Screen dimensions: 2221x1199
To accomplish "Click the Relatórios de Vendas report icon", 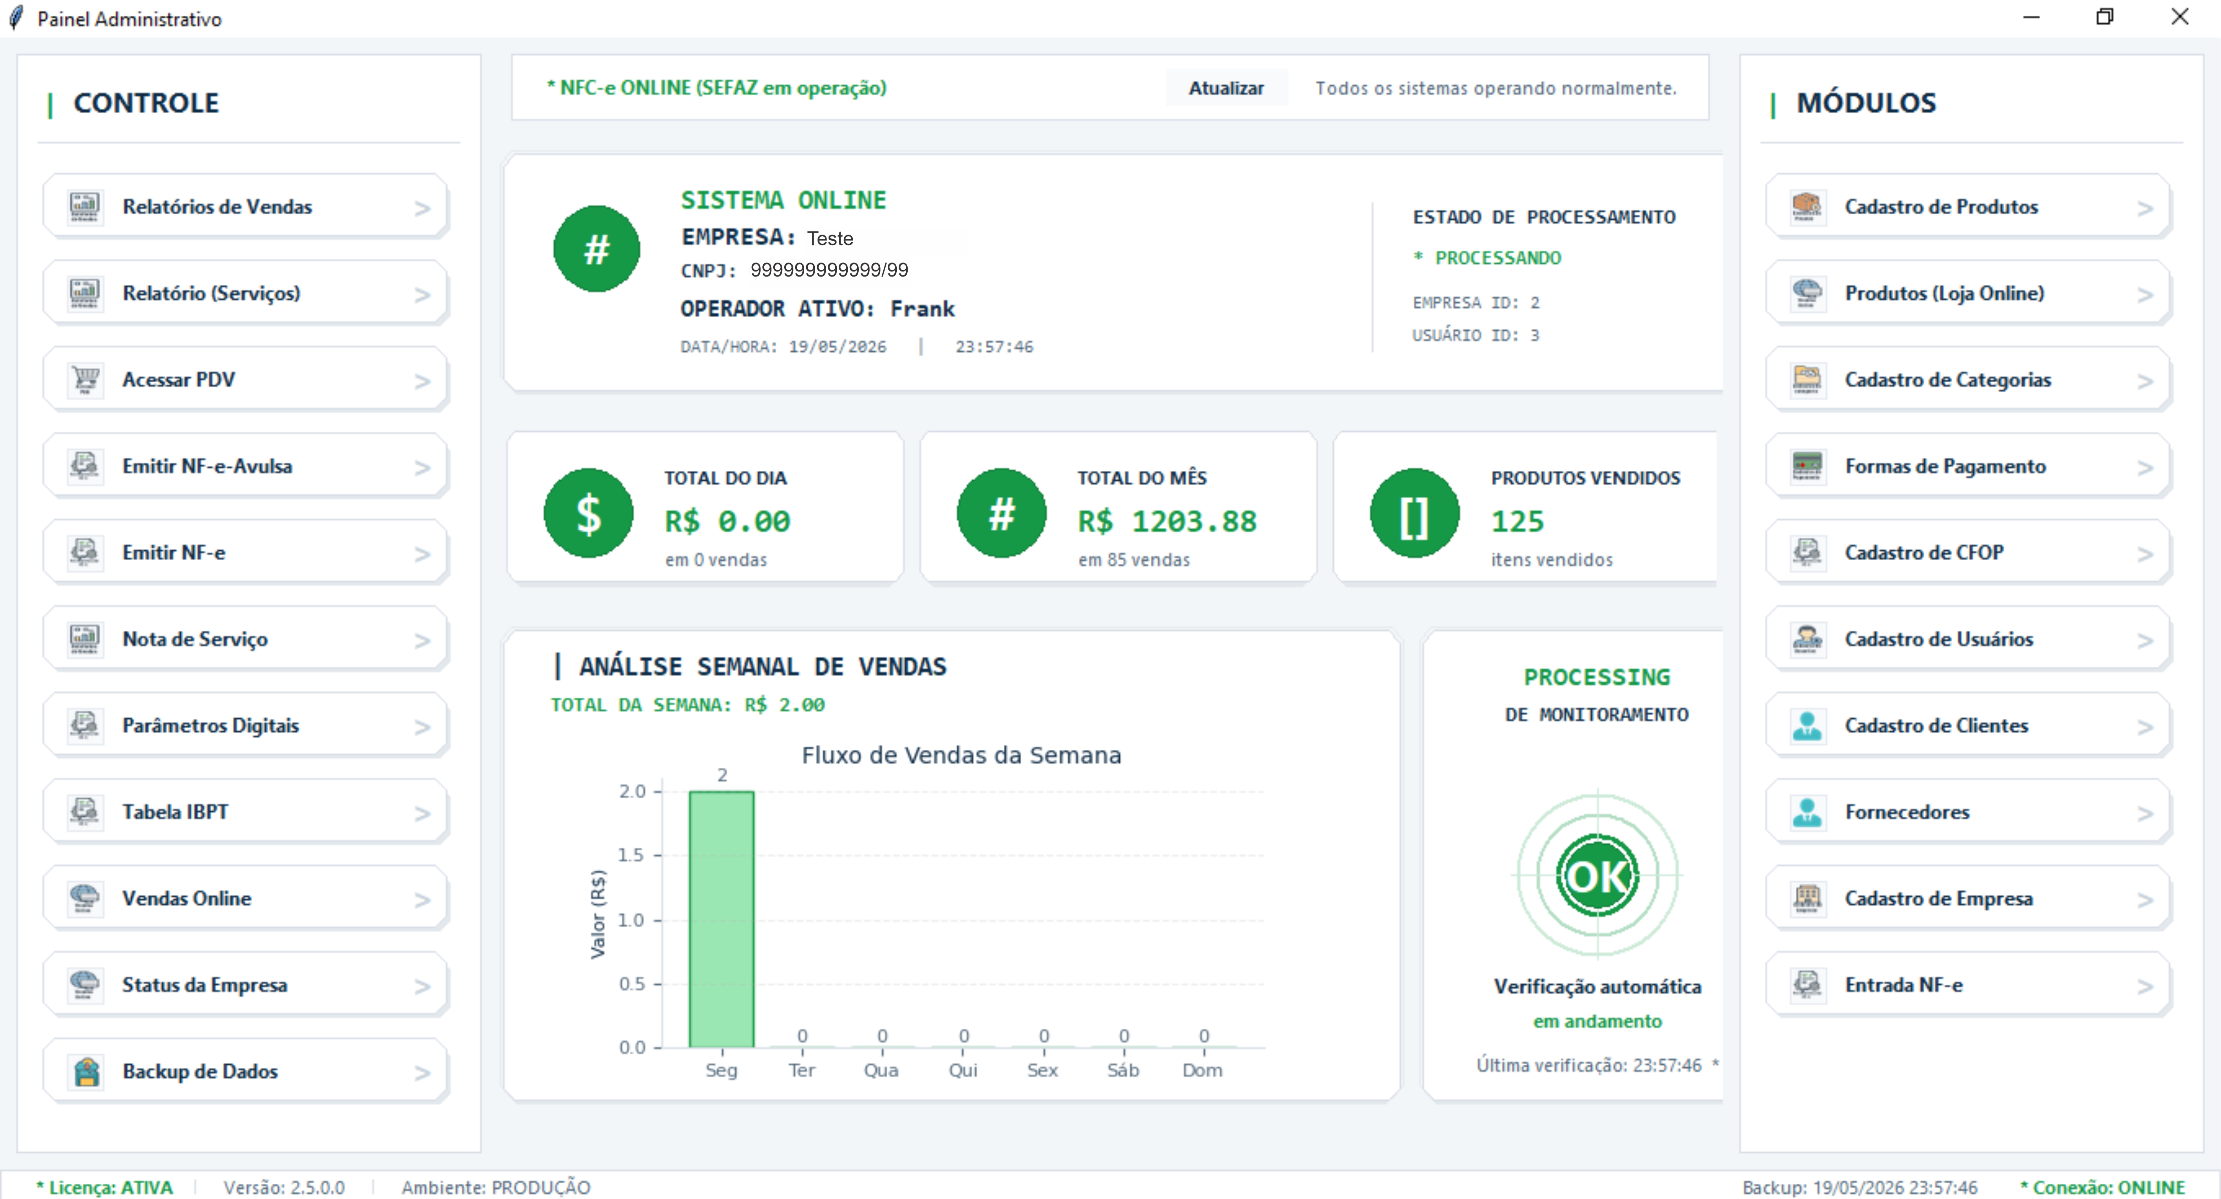I will point(85,207).
